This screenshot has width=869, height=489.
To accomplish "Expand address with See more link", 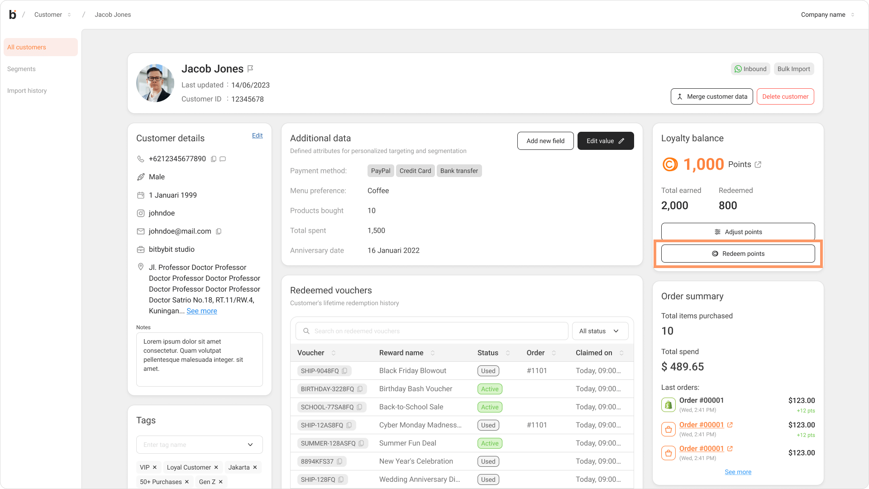I will pyautogui.click(x=202, y=311).
